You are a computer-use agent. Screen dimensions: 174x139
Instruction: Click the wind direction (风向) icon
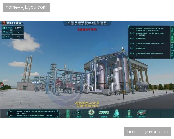[x=3, y=37]
